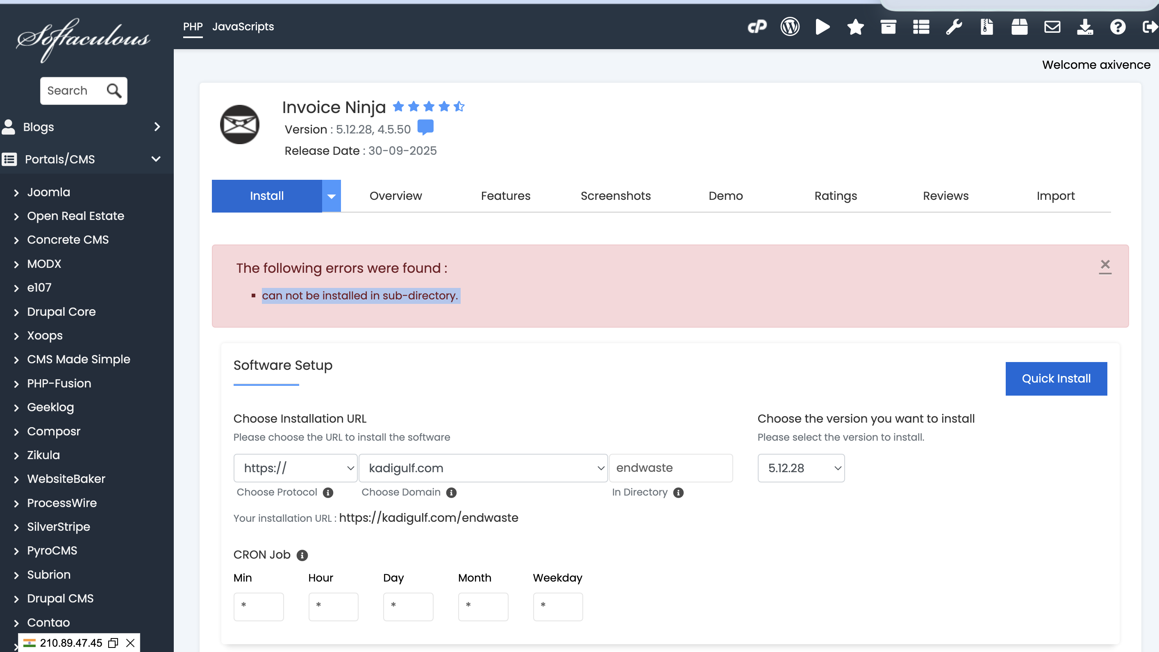
Task: Click the Invoice Ninja version comment bubble
Action: click(x=425, y=127)
